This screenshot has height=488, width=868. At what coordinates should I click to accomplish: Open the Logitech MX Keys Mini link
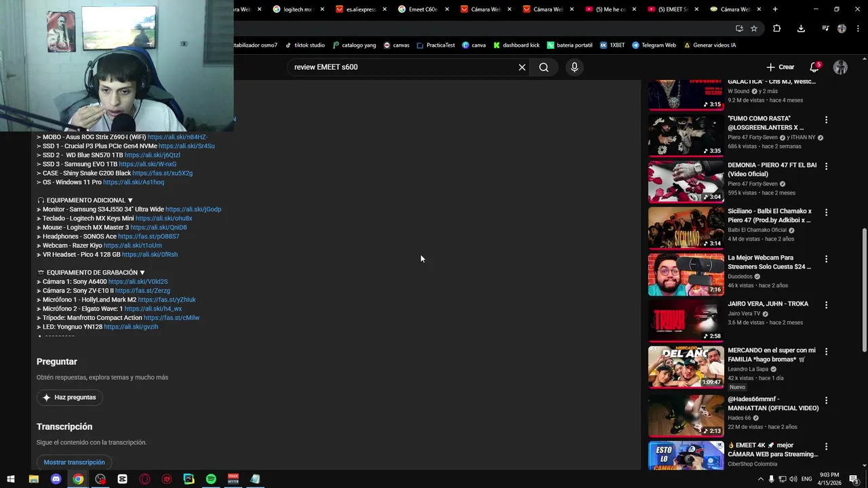(163, 218)
